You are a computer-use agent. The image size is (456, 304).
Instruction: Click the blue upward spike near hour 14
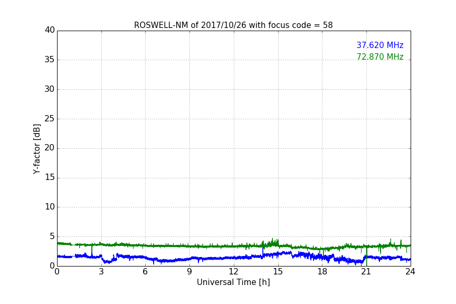click(x=263, y=252)
